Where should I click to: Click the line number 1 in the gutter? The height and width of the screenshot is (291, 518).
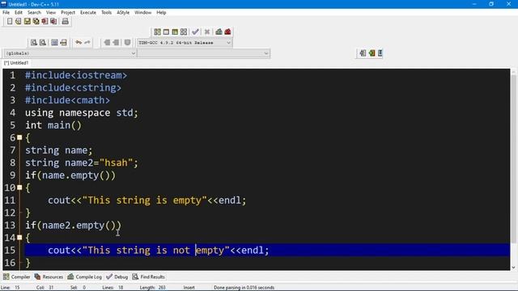tap(13, 75)
